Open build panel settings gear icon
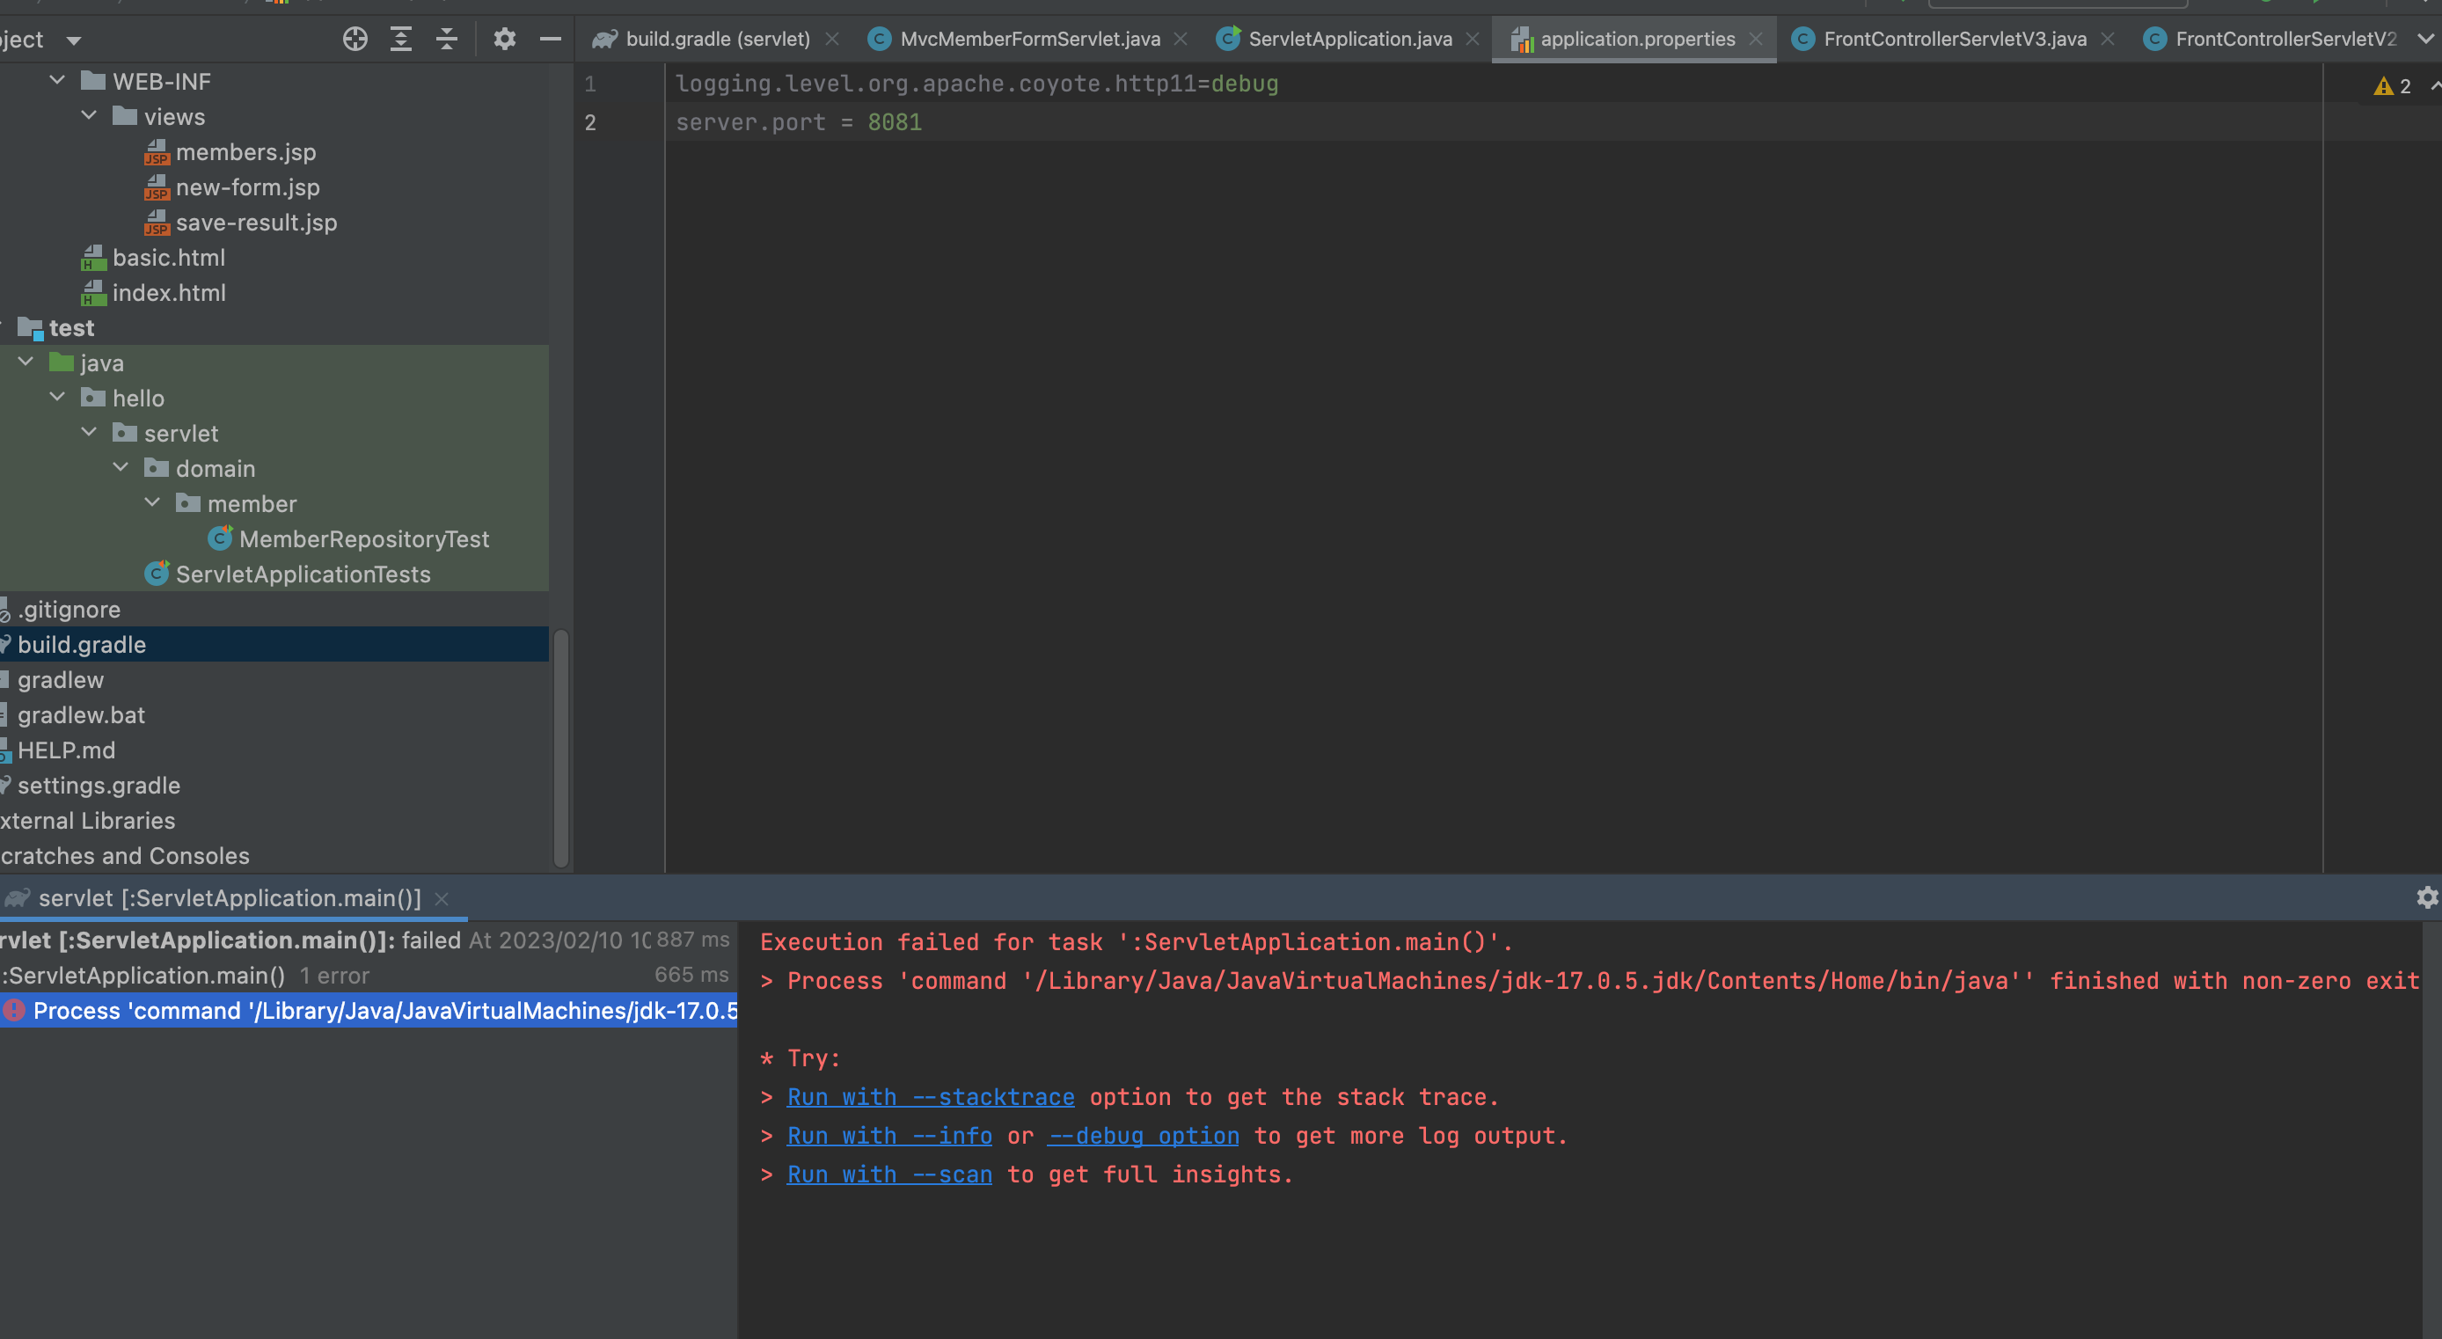Image resolution: width=2442 pixels, height=1339 pixels. click(2426, 897)
